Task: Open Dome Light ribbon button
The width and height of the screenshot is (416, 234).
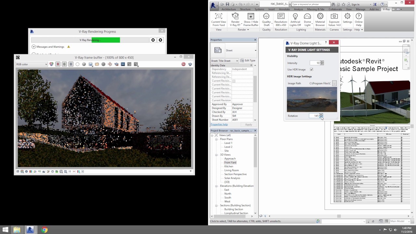Action: pos(307,20)
